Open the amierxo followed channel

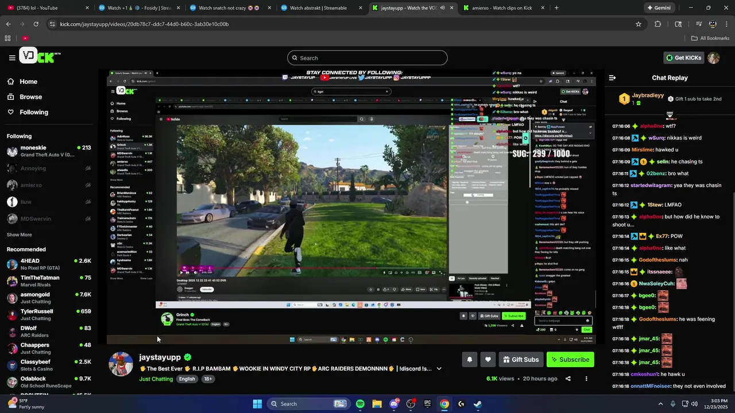point(49,185)
